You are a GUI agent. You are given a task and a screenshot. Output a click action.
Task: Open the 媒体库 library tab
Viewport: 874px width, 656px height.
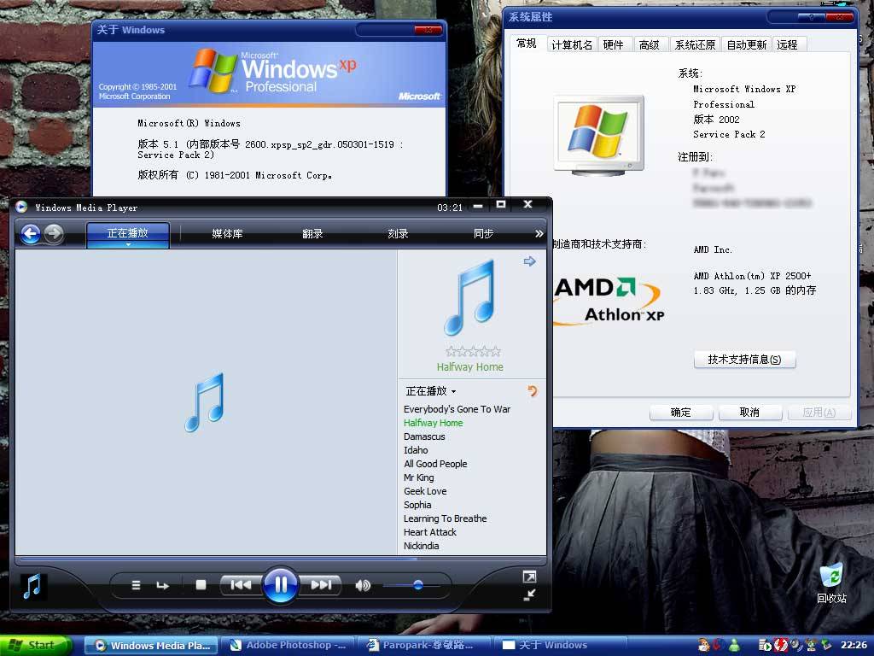click(227, 234)
